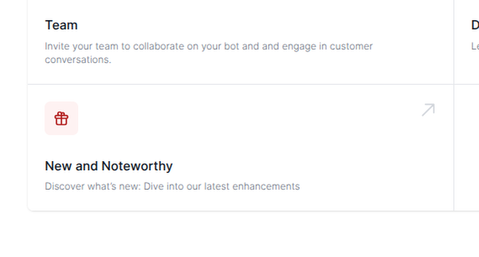Viewport: 479px width, 257px height.
Task: Select the New and Noteworthy card body
Action: coord(241,147)
